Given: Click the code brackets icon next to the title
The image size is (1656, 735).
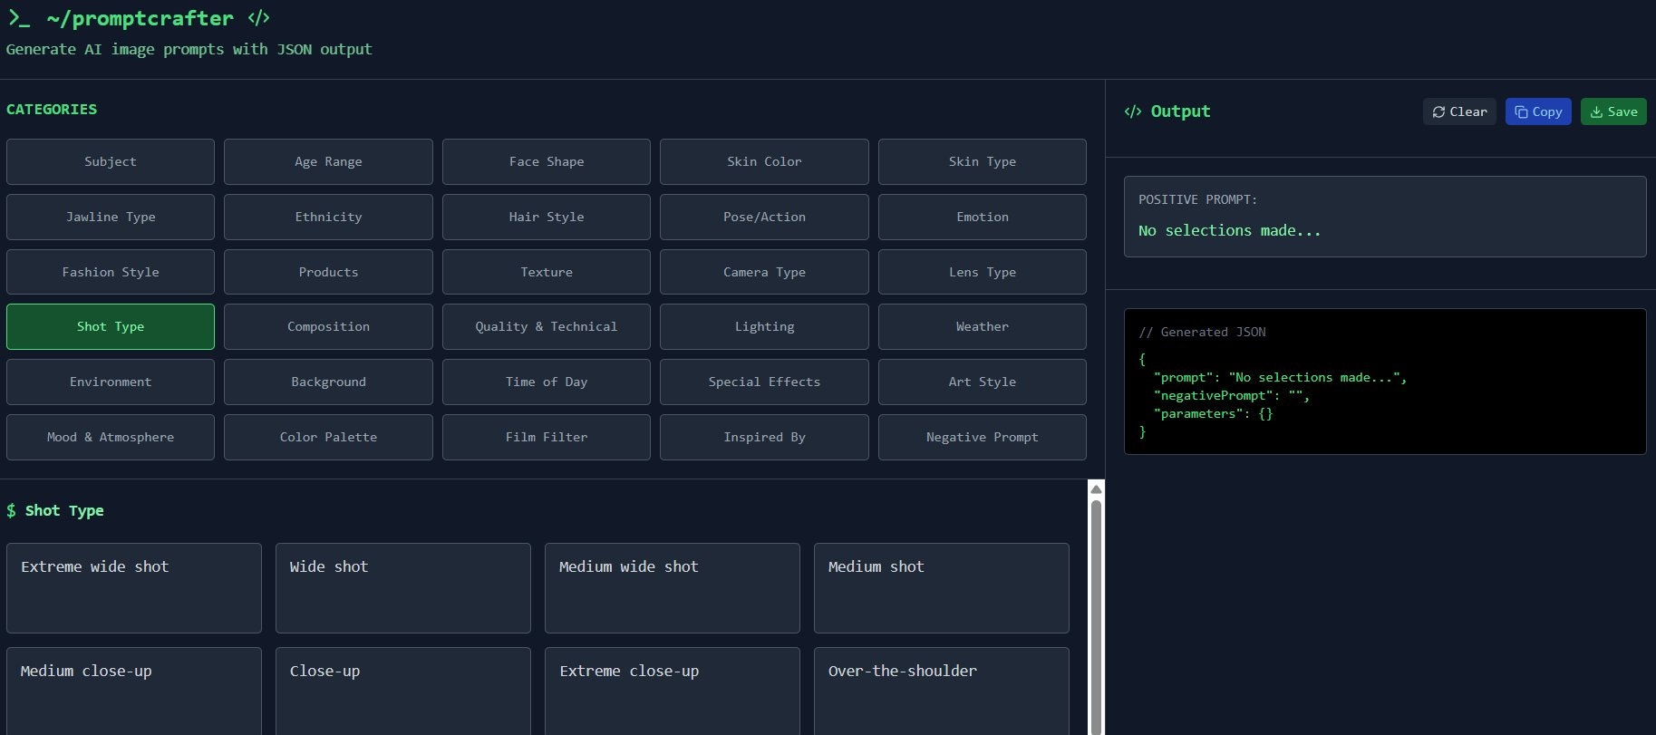Looking at the screenshot, I should tap(259, 18).
